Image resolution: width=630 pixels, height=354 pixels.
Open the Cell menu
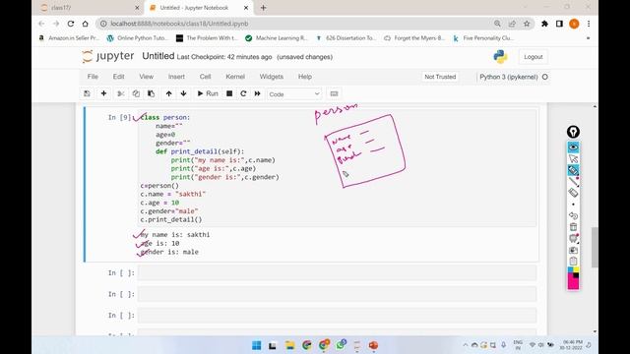pyautogui.click(x=206, y=77)
